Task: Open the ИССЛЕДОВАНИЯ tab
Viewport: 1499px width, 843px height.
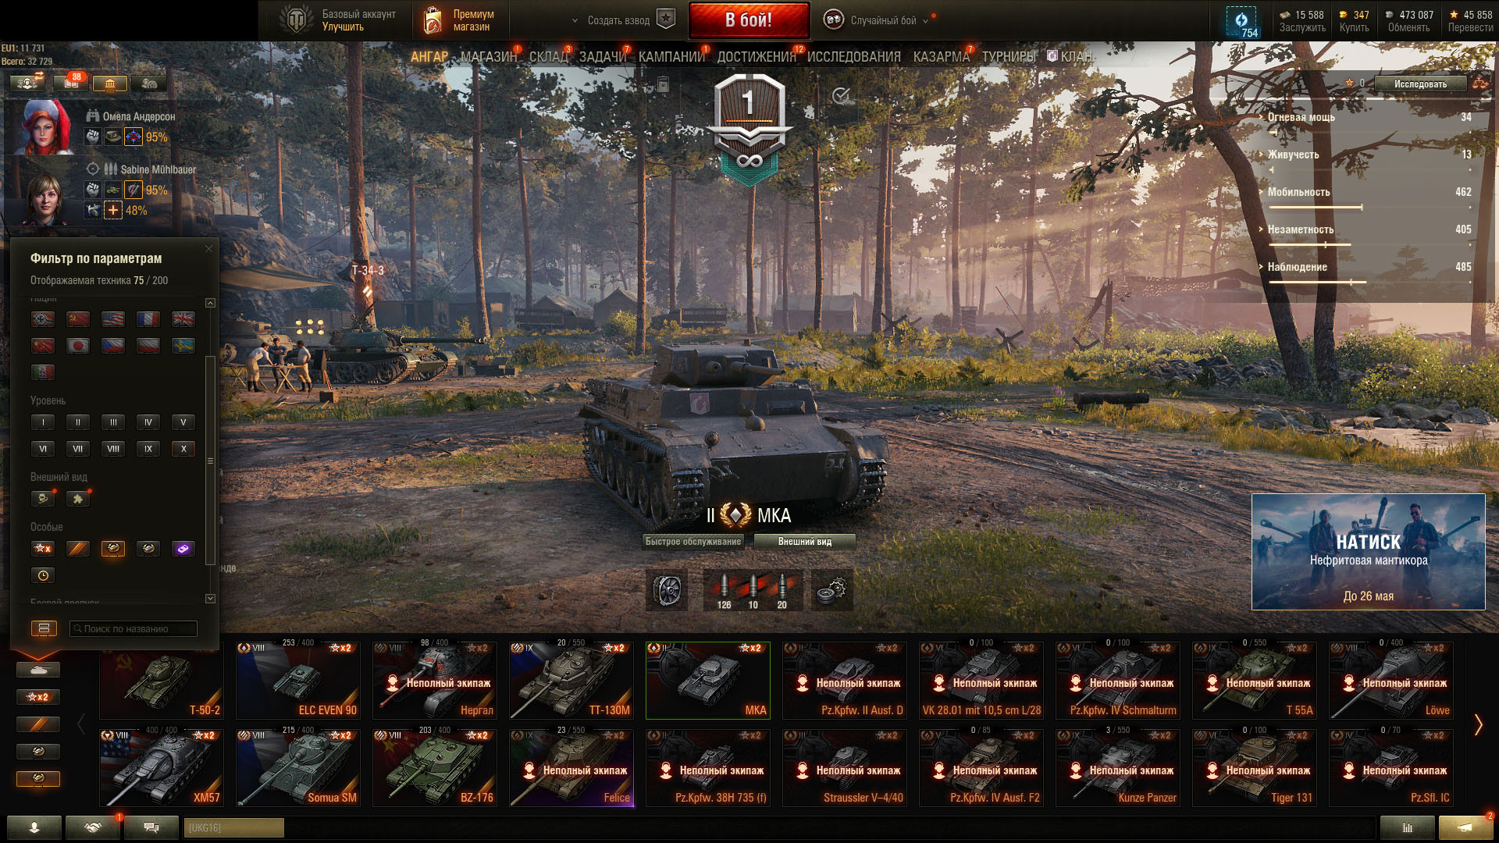Action: pos(853,57)
